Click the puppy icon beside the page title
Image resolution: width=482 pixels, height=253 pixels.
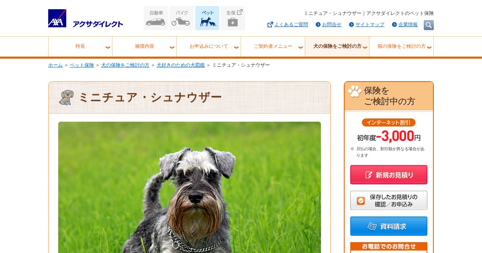[x=66, y=98]
